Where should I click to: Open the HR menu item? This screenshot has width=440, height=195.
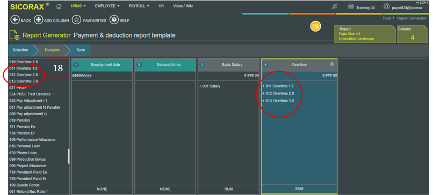click(x=161, y=6)
